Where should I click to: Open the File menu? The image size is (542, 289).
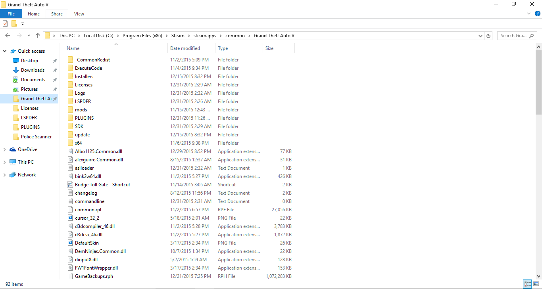click(x=11, y=14)
